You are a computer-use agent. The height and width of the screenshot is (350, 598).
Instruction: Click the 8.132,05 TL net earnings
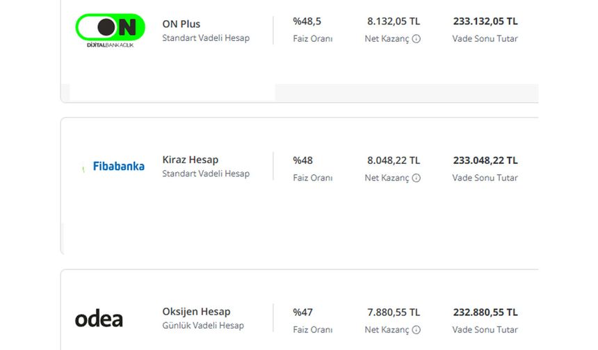click(x=394, y=22)
